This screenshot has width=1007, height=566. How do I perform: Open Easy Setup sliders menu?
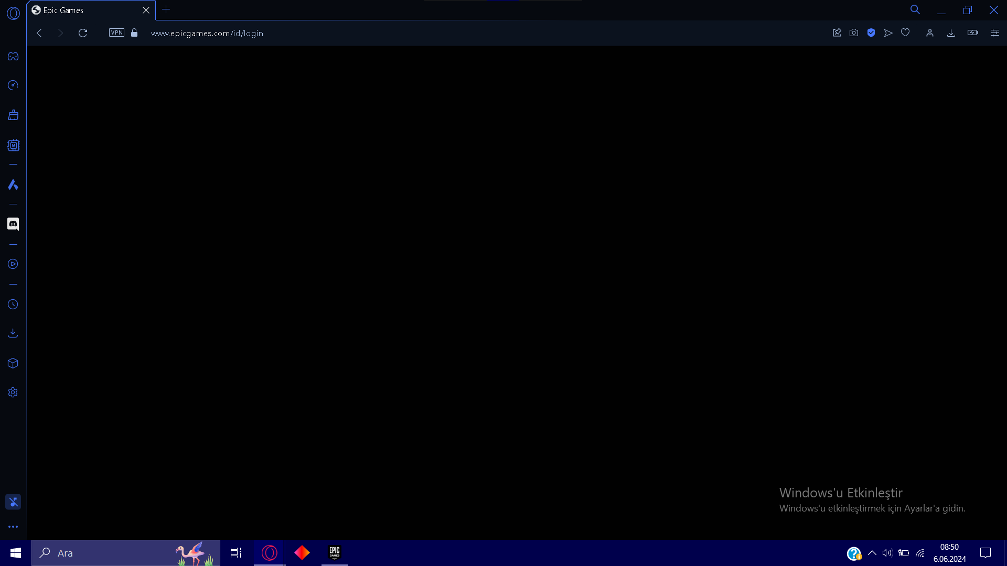pyautogui.click(x=995, y=33)
